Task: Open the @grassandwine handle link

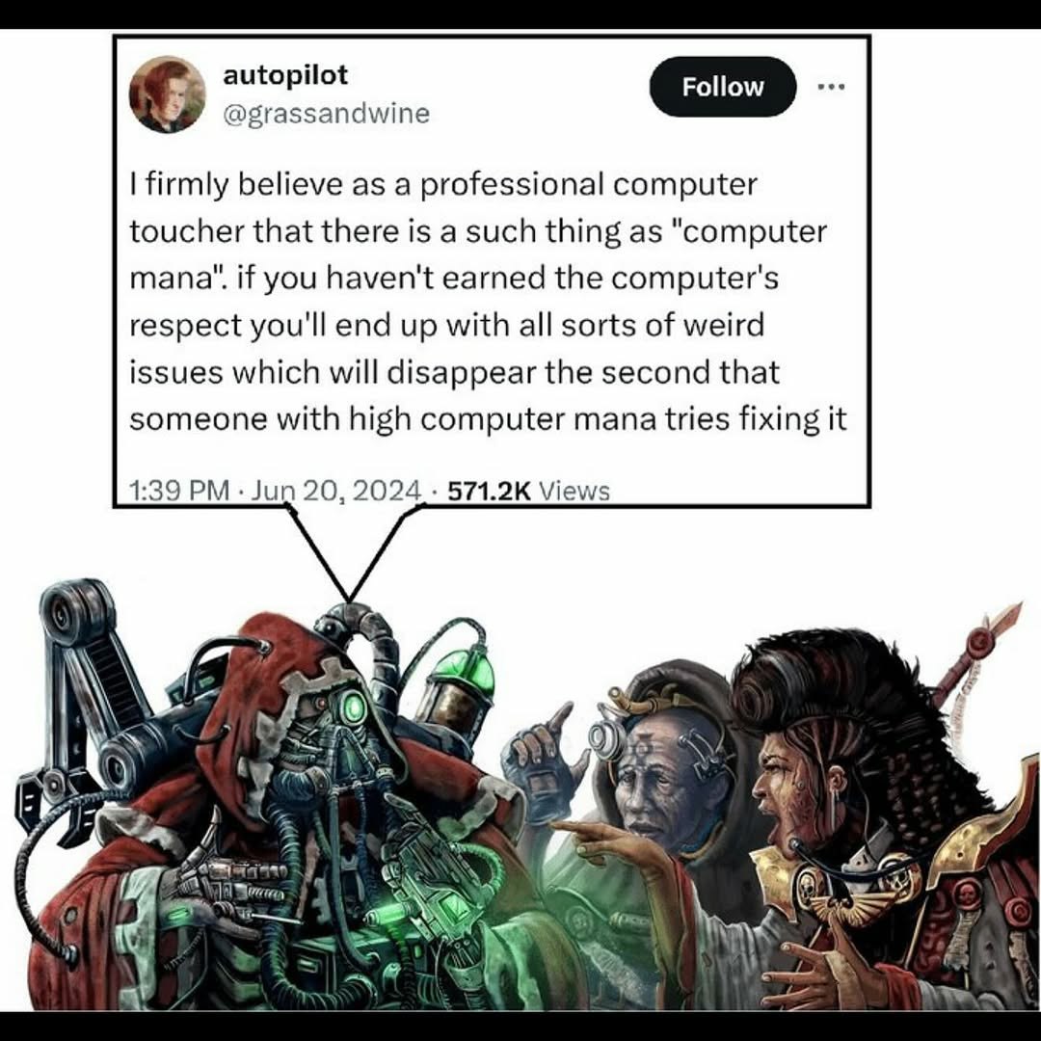Action: [327, 114]
